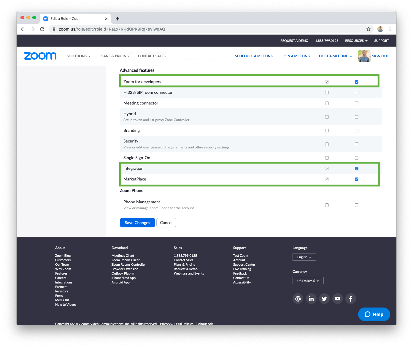Open the Accessibility footer link
Screen dimensions: 413x347
click(242, 282)
